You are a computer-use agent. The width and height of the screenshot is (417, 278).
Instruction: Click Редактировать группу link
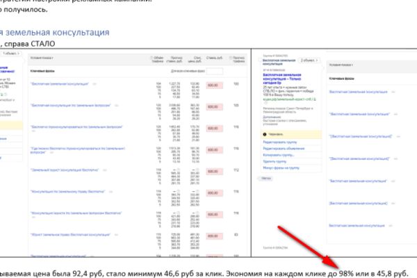(280, 142)
